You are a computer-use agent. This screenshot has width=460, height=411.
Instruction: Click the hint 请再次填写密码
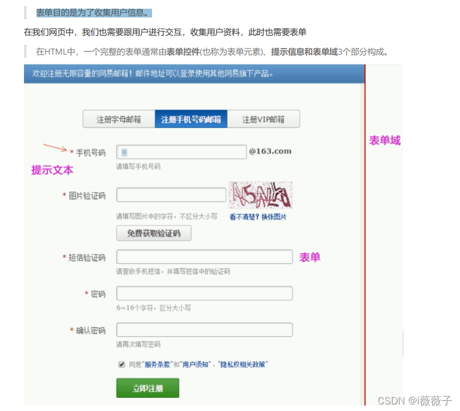pyautogui.click(x=138, y=344)
